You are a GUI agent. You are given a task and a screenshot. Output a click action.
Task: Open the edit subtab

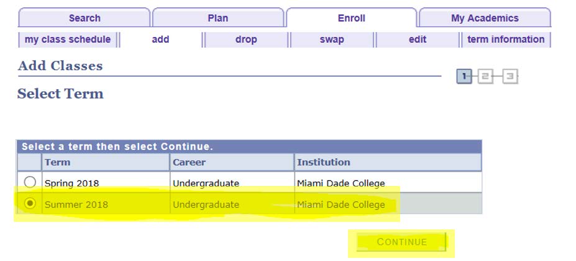[418, 40]
